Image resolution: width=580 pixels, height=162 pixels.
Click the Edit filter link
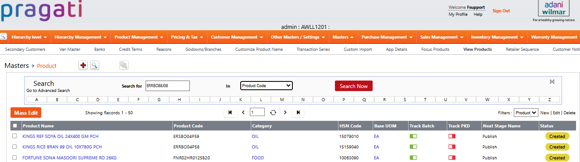pos(556,113)
